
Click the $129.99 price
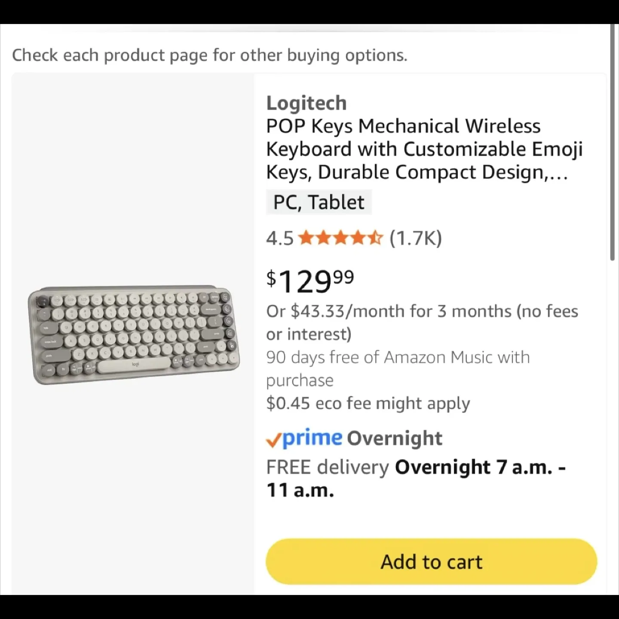tap(309, 280)
